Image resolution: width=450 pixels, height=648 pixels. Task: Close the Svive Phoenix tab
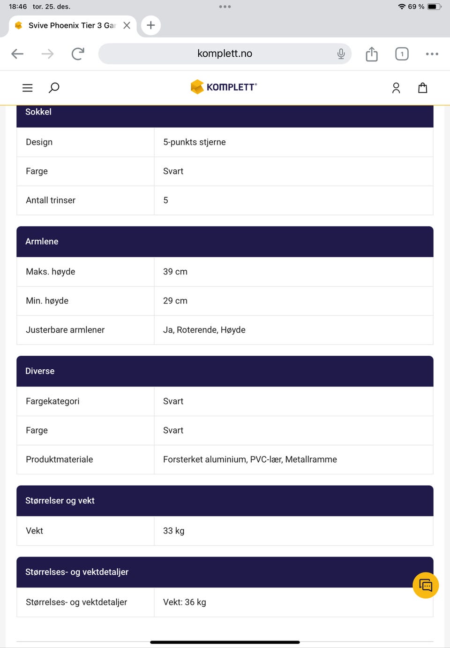tap(127, 25)
